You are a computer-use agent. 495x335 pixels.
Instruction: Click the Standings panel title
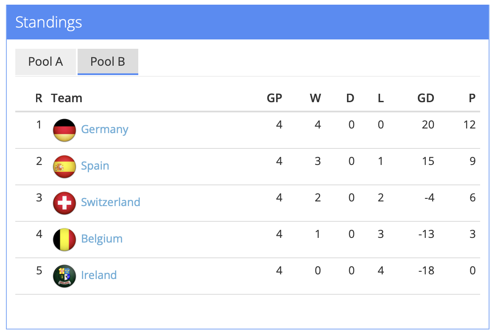pos(49,22)
